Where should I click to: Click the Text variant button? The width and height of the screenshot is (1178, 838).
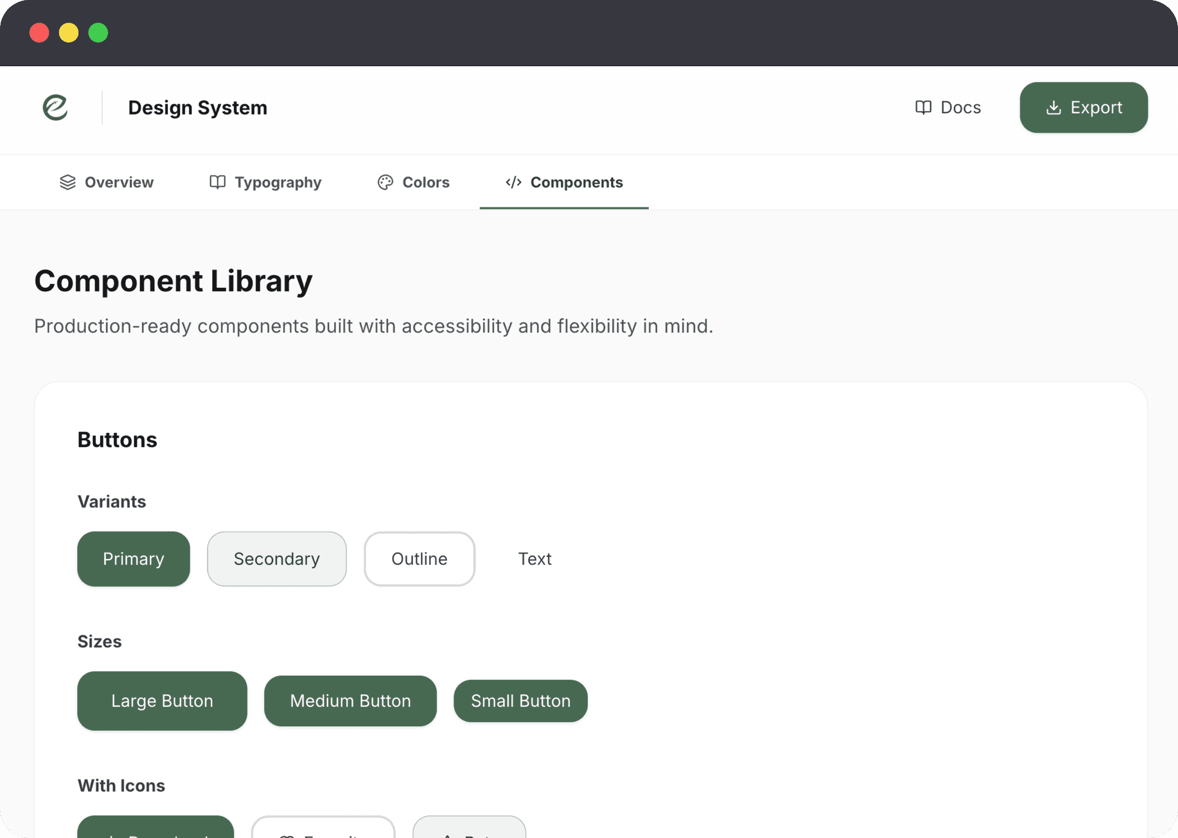click(x=534, y=559)
